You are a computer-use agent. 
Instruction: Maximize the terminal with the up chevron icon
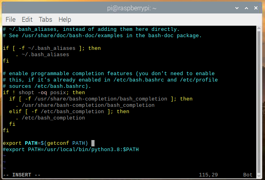click(246, 8)
